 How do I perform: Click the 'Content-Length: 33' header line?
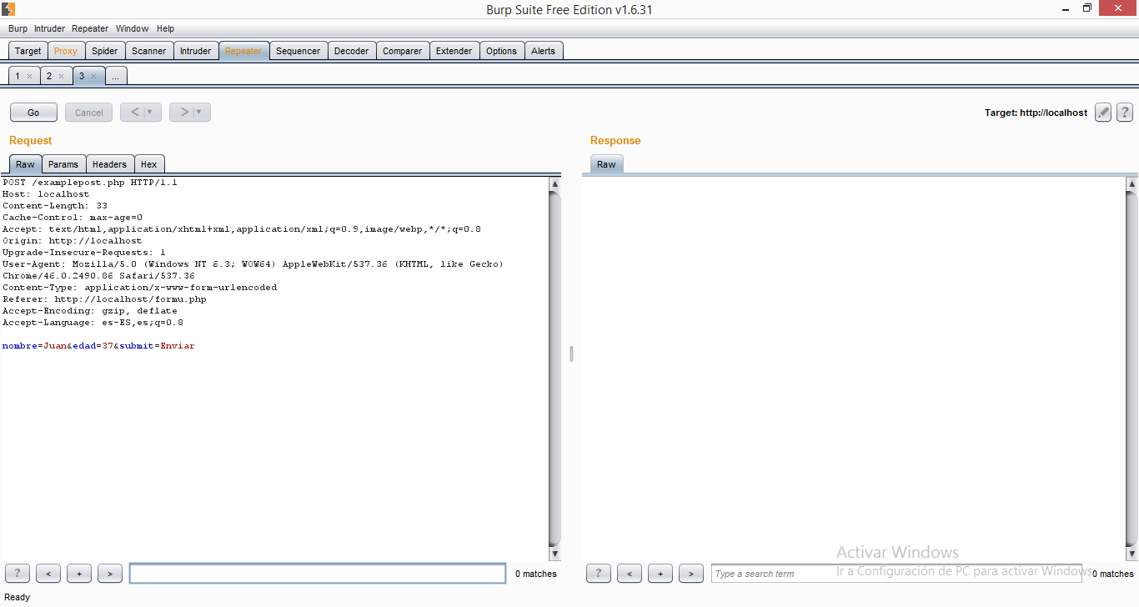coord(55,205)
